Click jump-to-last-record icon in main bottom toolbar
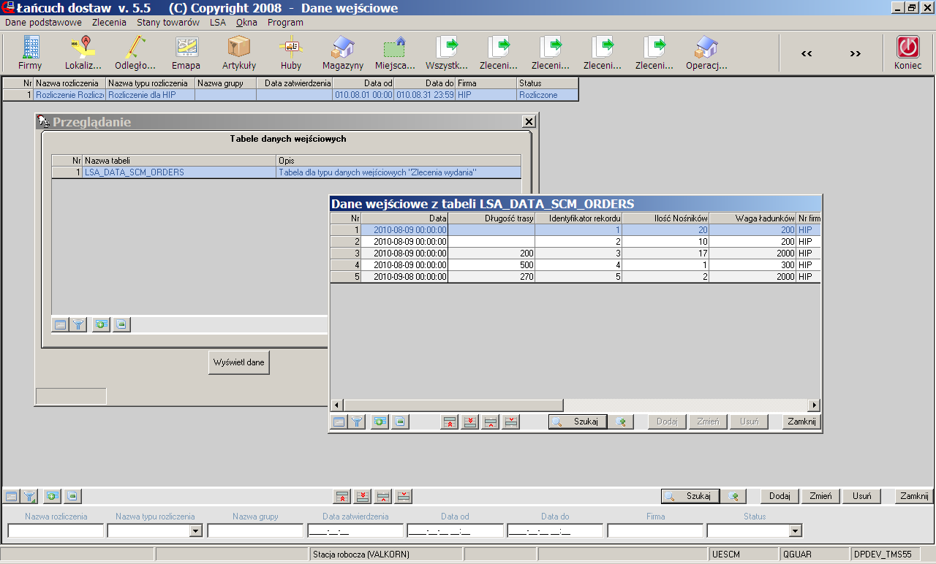This screenshot has width=936, height=564. [x=363, y=496]
